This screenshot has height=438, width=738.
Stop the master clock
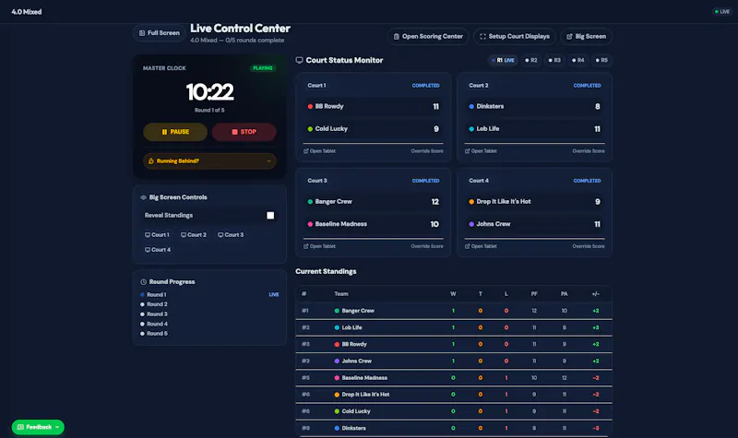coord(244,132)
